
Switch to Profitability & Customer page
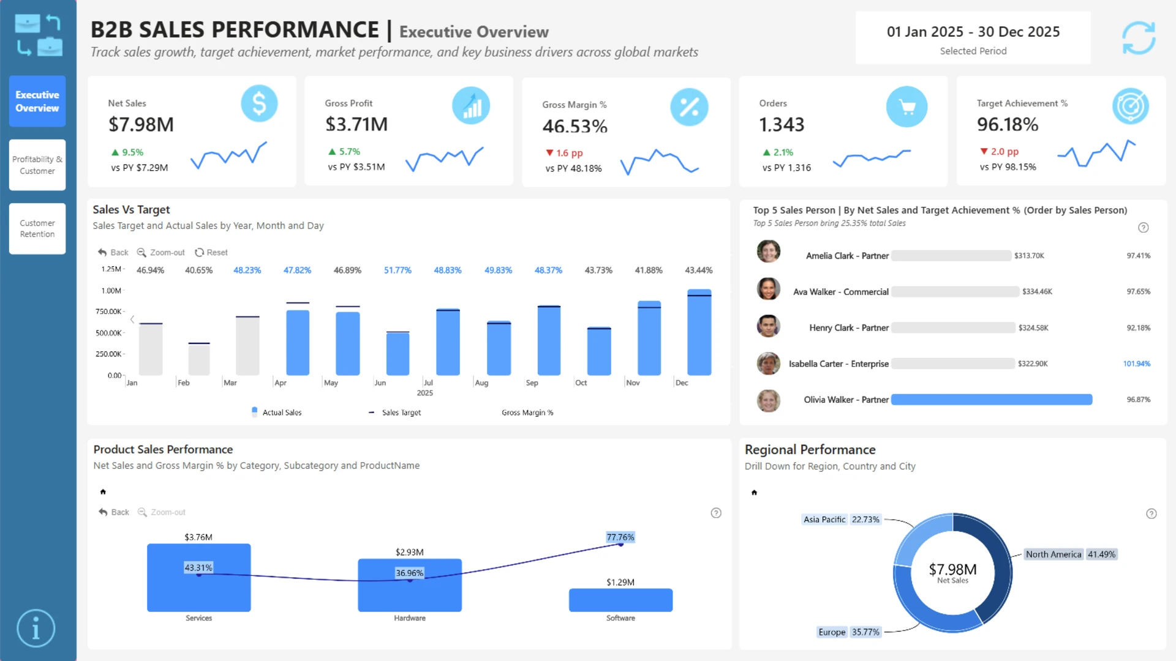(x=37, y=165)
